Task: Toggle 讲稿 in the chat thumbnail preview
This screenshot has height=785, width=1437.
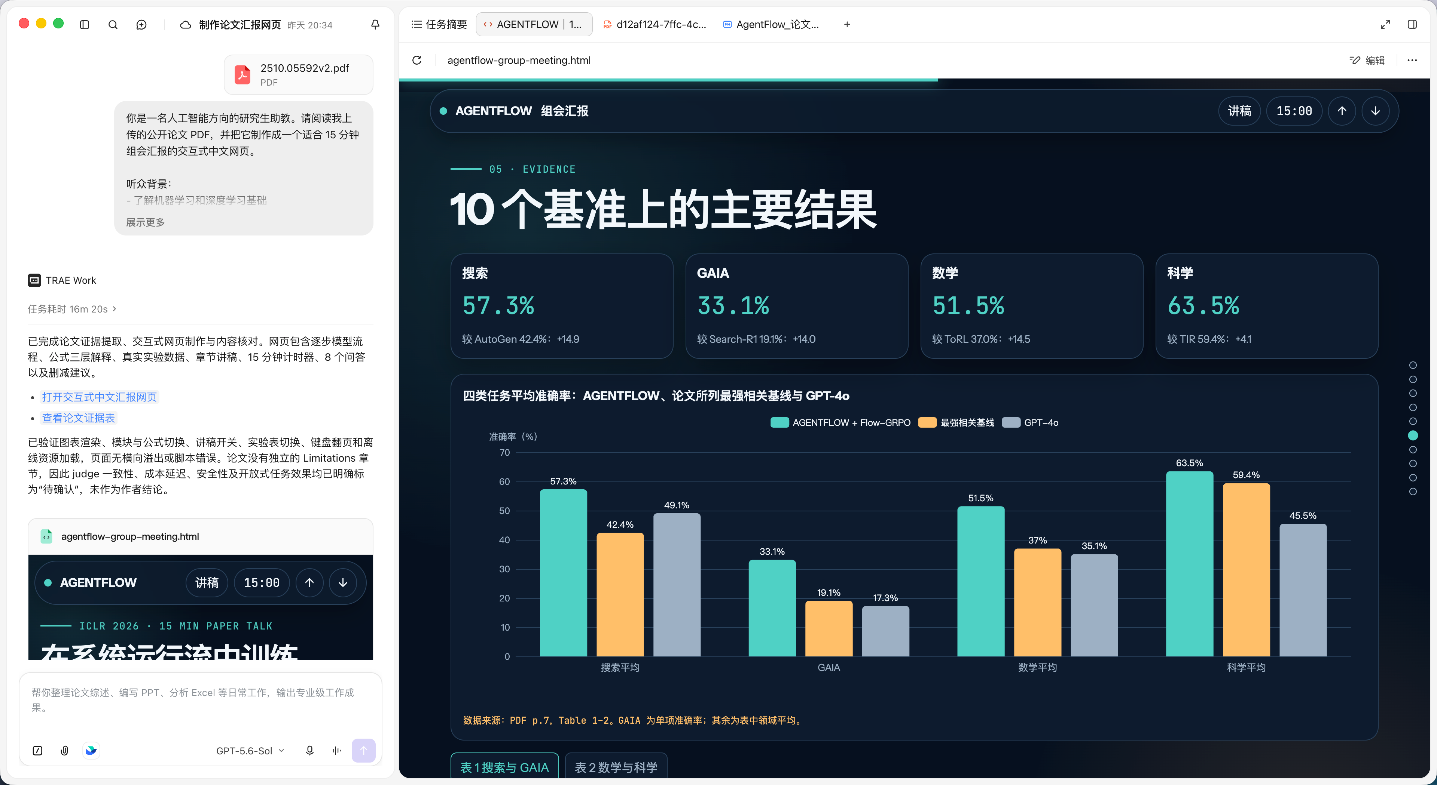Action: (x=207, y=583)
